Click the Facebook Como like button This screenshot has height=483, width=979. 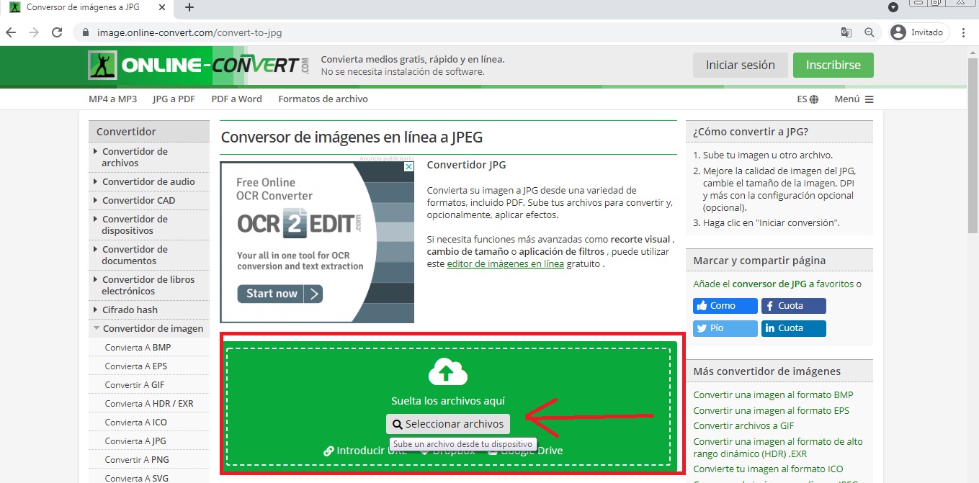click(x=725, y=306)
